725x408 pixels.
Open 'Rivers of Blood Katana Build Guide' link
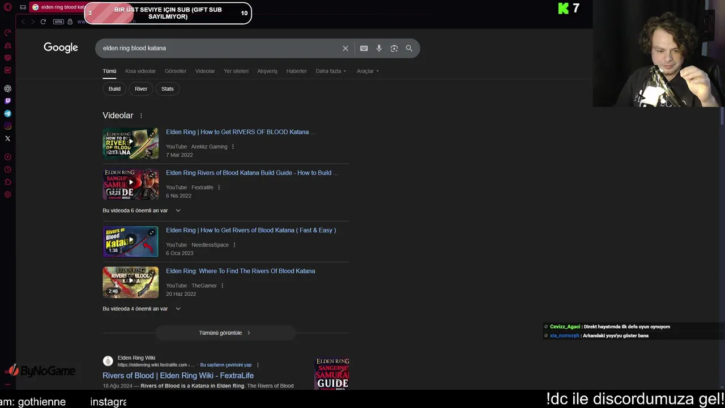point(251,173)
